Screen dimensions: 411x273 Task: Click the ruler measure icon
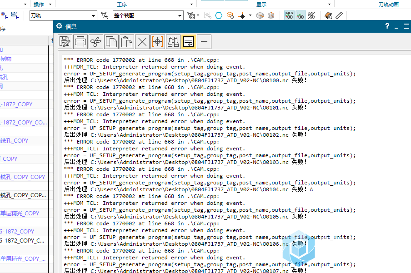(339, 15)
